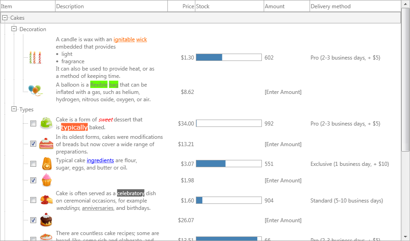This screenshot has width=410, height=241.
Task: Select the pink cupcake icon
Action: [46, 180]
